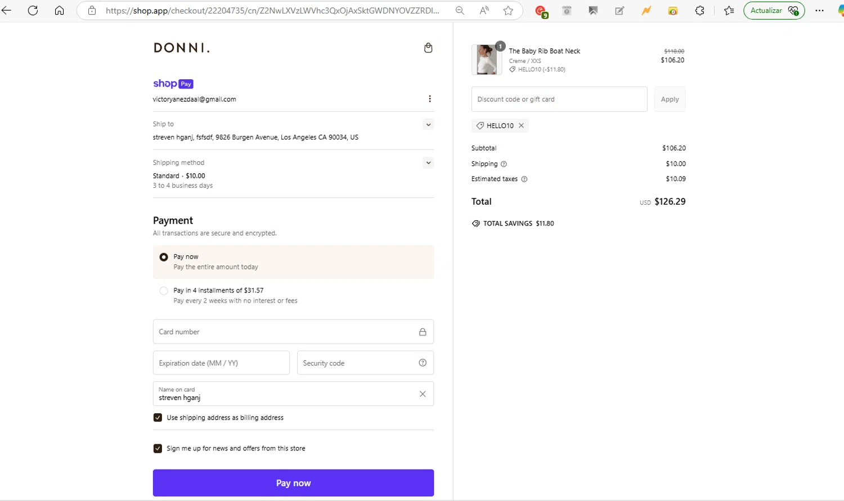Viewport: 844px width, 501px height.
Task: Click The Baby Rib Boat Neck title
Action: click(544, 51)
